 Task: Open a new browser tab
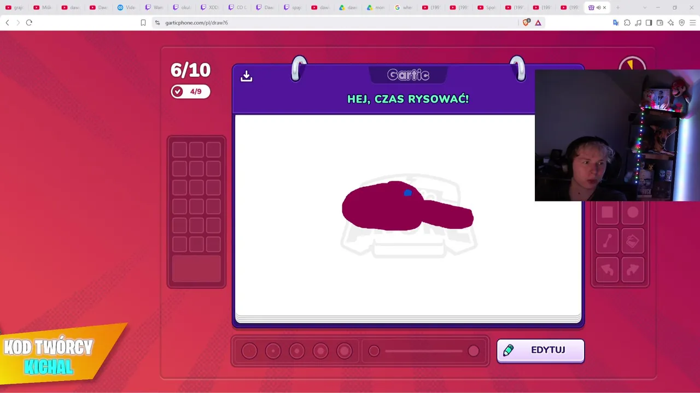[x=618, y=8]
